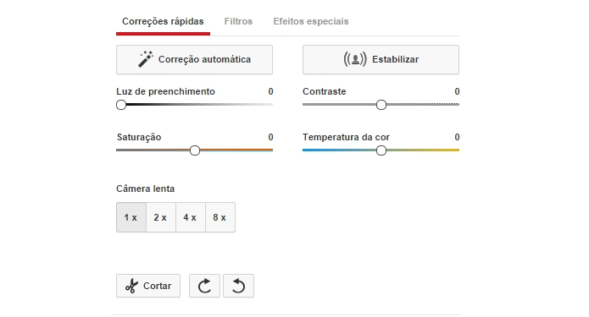The height and width of the screenshot is (317, 589).
Task: Click the Saturação slider handle
Action: coord(195,150)
